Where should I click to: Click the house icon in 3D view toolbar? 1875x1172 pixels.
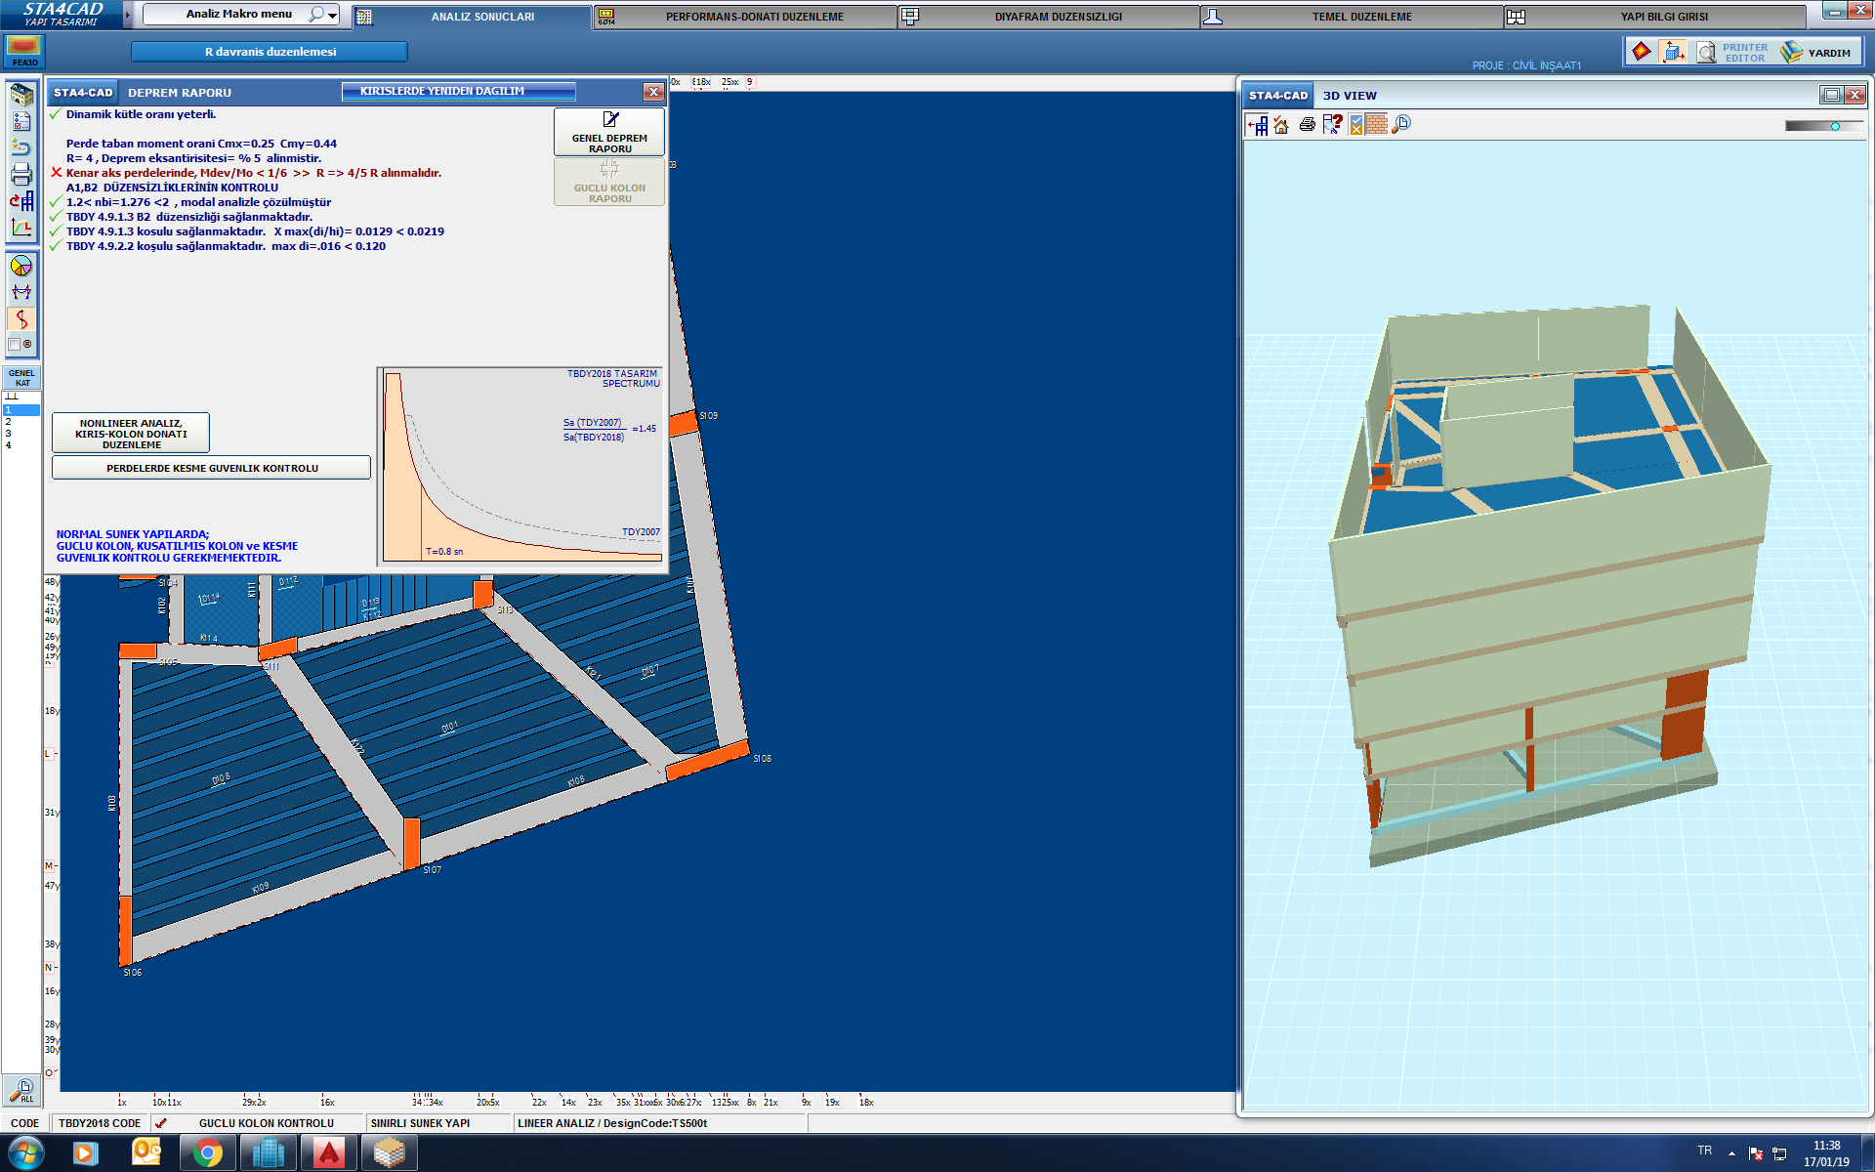[1281, 125]
